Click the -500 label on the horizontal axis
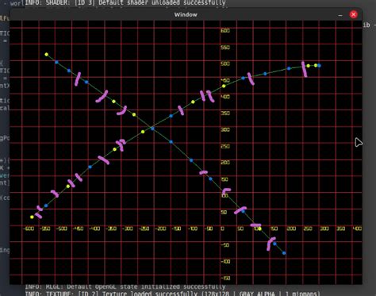The height and width of the screenshot is (296, 376). [x=61, y=229]
